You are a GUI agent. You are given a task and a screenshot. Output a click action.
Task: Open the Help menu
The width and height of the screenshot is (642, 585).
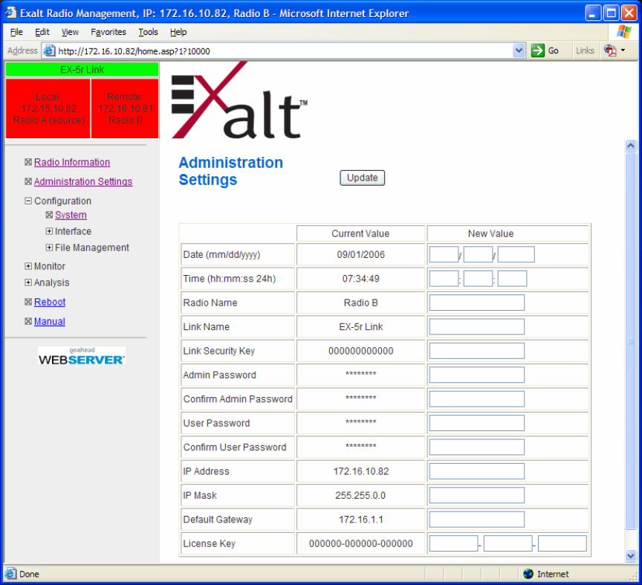pos(178,32)
